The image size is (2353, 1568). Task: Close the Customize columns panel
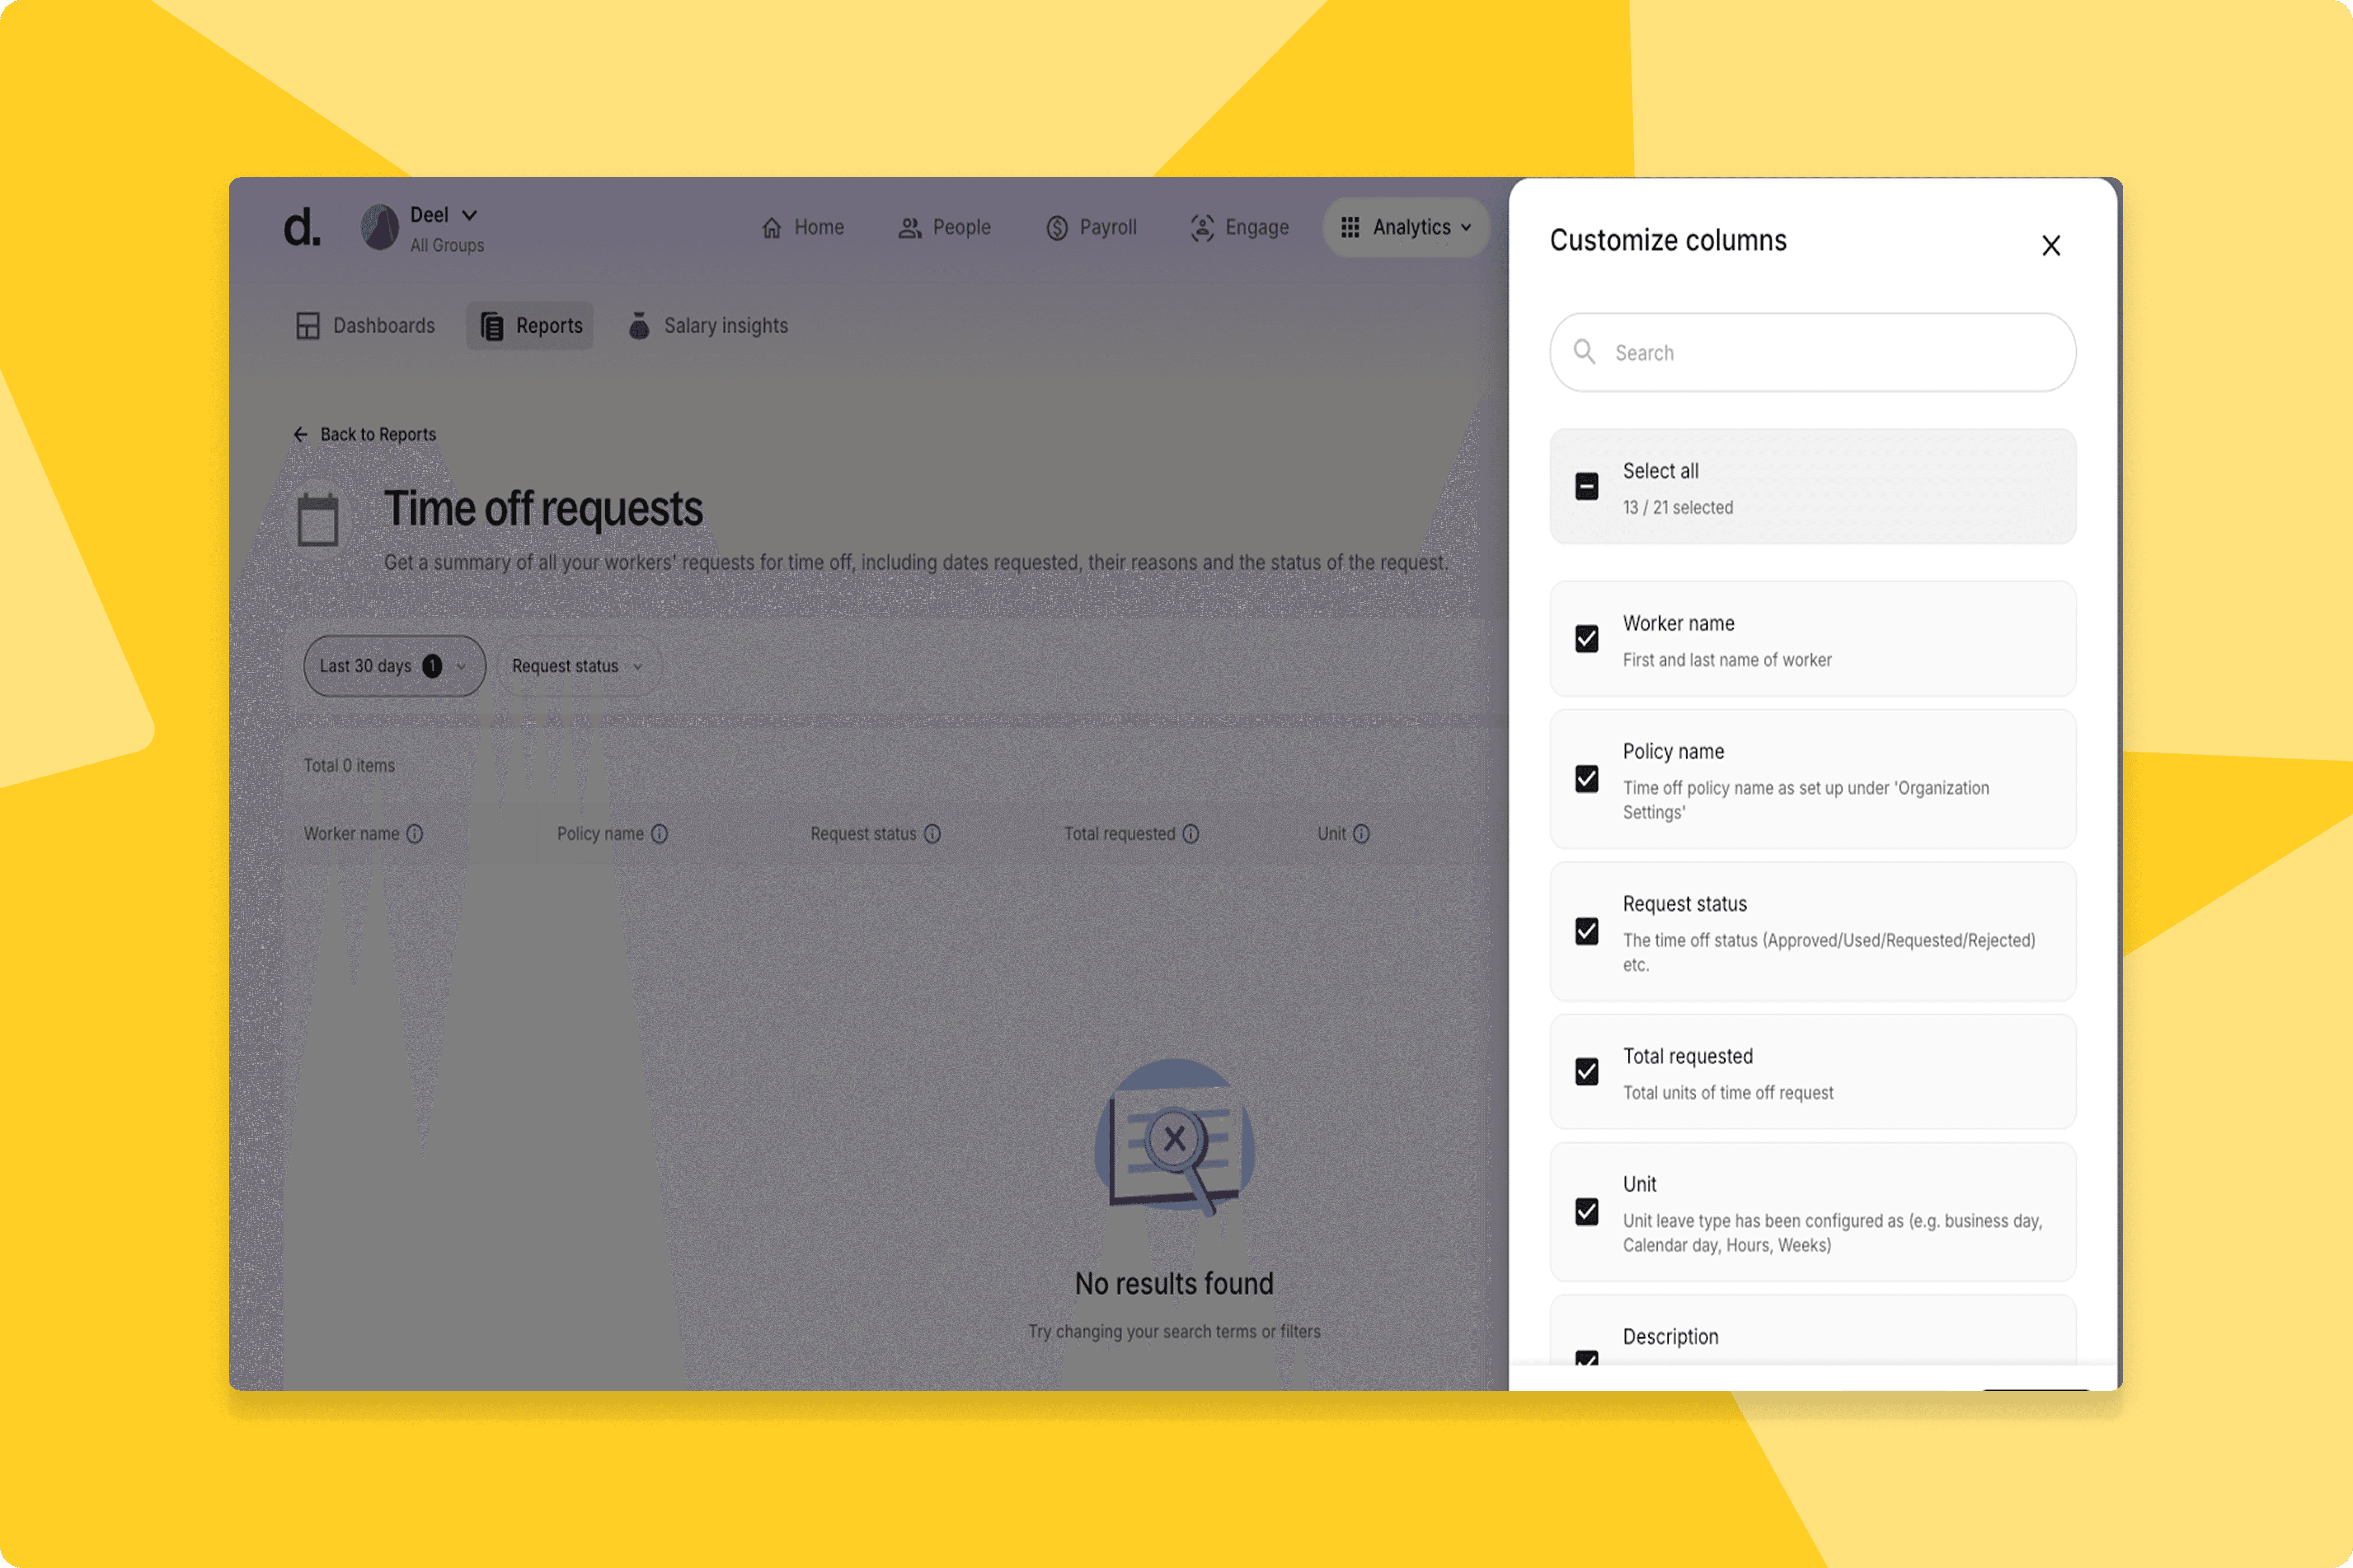[2051, 246]
